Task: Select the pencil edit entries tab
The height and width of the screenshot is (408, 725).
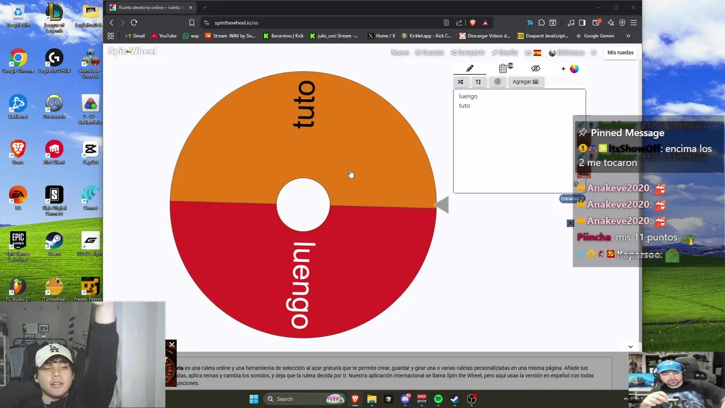Action: point(470,69)
